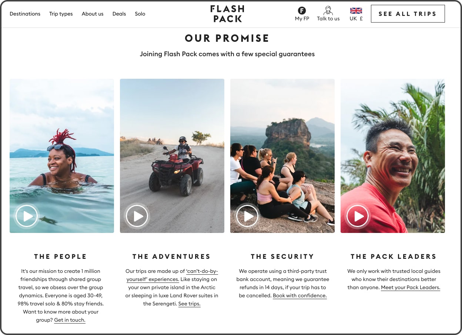
Task: Open the can't-do-by-yourself experiences link
Action: (172, 275)
